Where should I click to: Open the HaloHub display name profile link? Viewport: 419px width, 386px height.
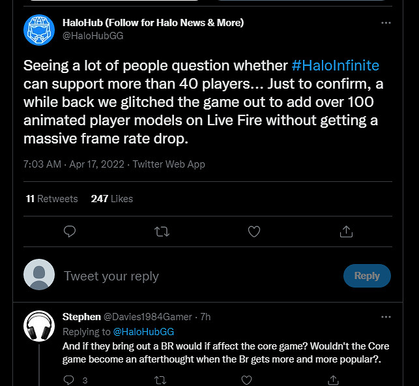click(153, 23)
